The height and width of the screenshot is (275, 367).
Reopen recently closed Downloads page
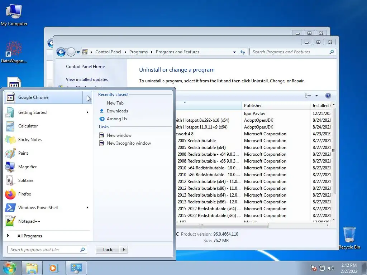(117, 111)
